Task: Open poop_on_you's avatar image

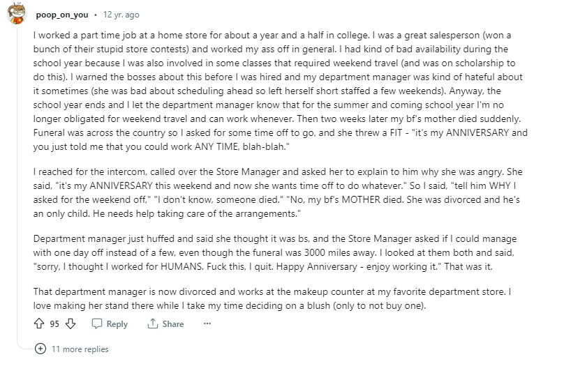Action: tap(17, 14)
